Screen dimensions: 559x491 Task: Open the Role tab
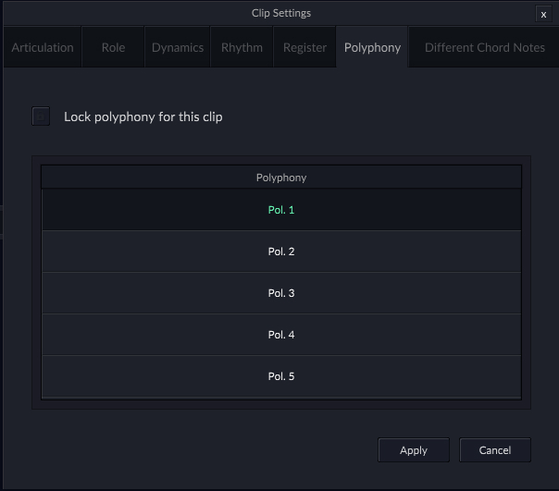click(x=113, y=48)
